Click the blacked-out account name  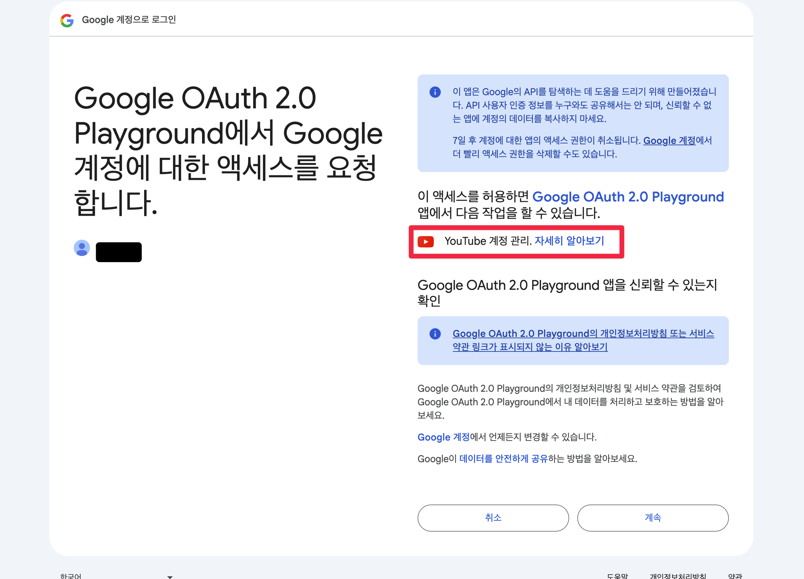tap(118, 252)
